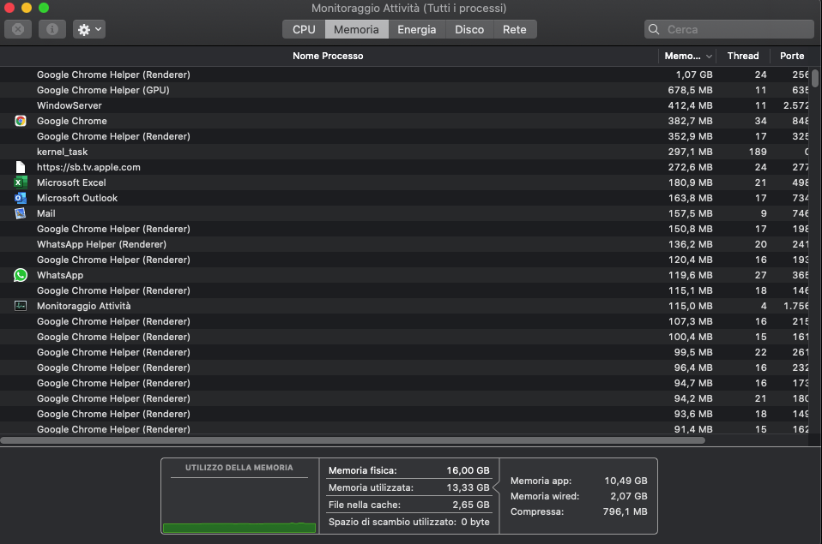Sort by Nome Processo column header
Viewport: 822px width, 544px height.
click(x=328, y=56)
